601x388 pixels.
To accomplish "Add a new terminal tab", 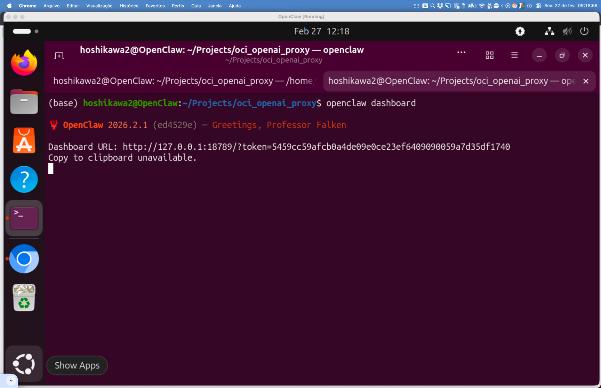I will [59, 56].
